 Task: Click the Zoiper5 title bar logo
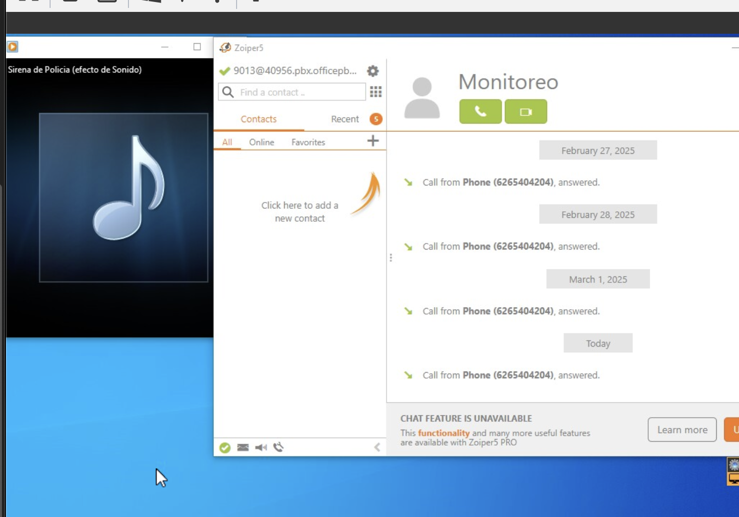pos(225,48)
